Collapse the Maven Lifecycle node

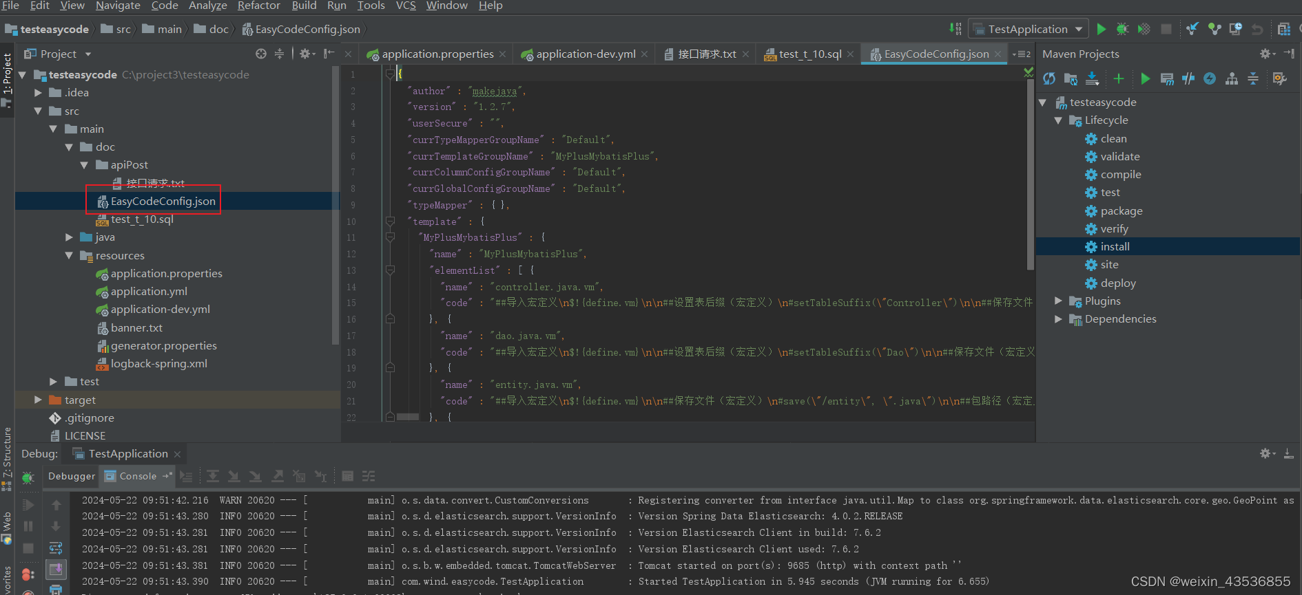click(1058, 120)
